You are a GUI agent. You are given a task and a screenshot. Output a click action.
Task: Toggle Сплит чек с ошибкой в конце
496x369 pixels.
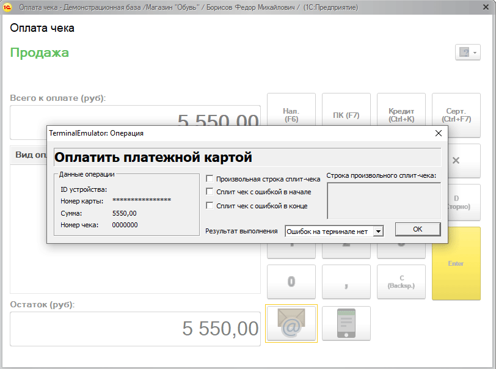(210, 206)
